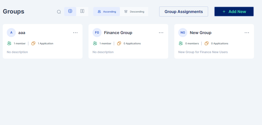Switch to column view layout

click(x=82, y=11)
